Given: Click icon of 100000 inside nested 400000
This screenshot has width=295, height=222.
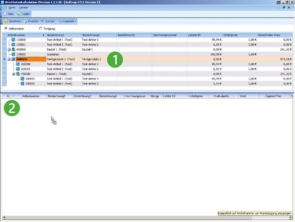Looking at the screenshot, I should click(x=22, y=79).
